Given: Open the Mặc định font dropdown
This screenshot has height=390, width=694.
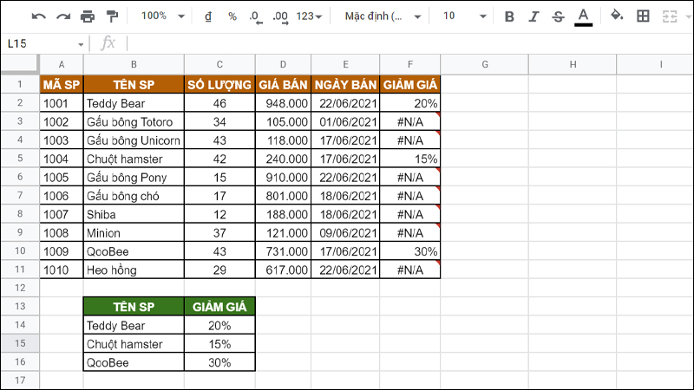Looking at the screenshot, I should coord(383,16).
